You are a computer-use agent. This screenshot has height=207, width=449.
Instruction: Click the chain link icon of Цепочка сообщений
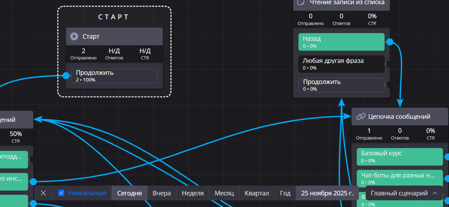click(x=361, y=117)
